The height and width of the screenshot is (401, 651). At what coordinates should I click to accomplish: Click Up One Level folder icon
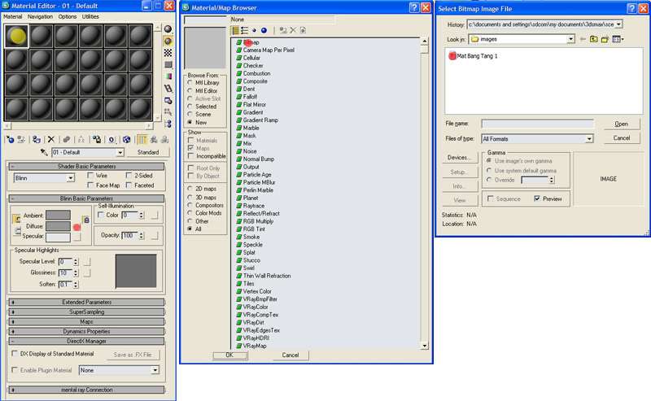(x=594, y=39)
